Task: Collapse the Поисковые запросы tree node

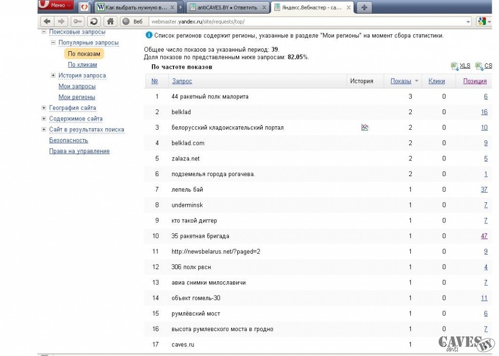Action: tap(44, 32)
